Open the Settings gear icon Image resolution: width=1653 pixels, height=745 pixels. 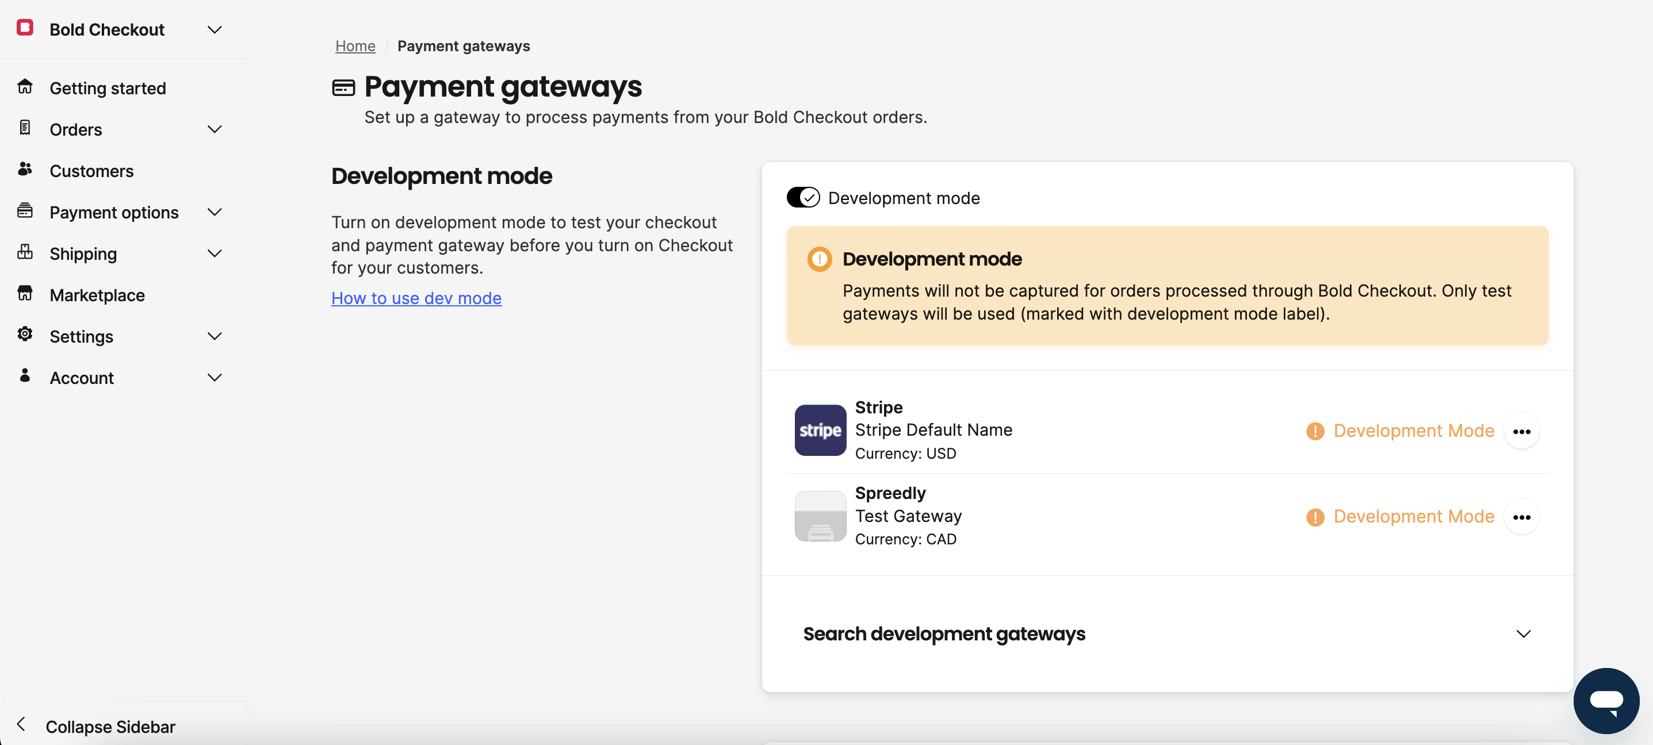coord(25,335)
